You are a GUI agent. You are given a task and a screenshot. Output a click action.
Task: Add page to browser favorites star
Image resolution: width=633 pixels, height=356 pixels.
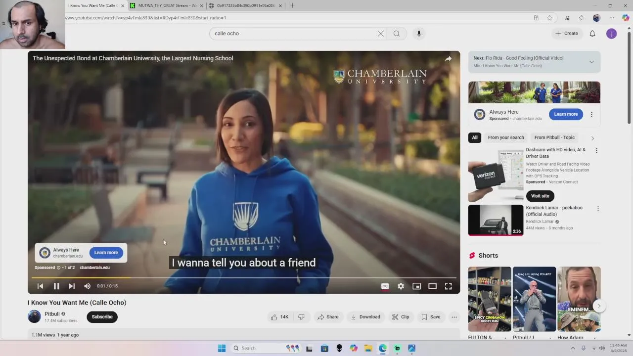pos(549,18)
